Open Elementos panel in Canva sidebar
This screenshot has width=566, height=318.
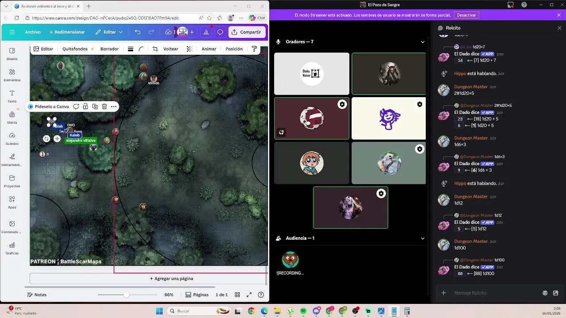pyautogui.click(x=12, y=75)
